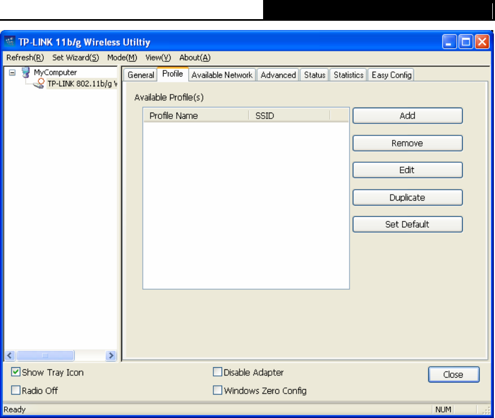Switch to the Profile tab
The height and width of the screenshot is (418, 495).
pyautogui.click(x=173, y=74)
